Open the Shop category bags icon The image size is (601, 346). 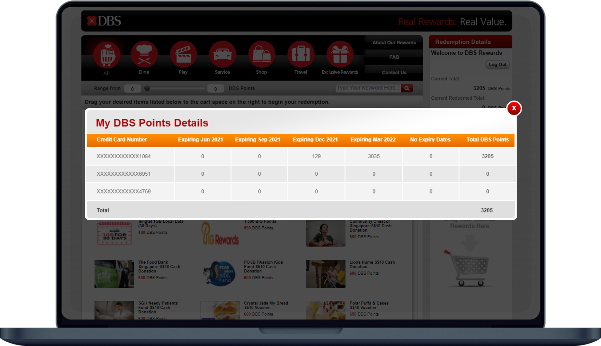tap(262, 54)
